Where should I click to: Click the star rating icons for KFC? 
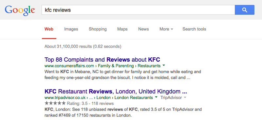click(x=55, y=103)
